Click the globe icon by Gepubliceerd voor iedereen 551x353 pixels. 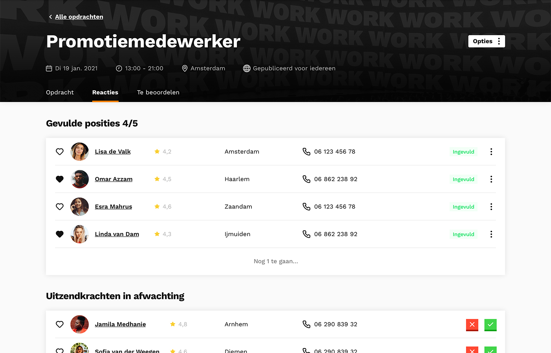(247, 68)
